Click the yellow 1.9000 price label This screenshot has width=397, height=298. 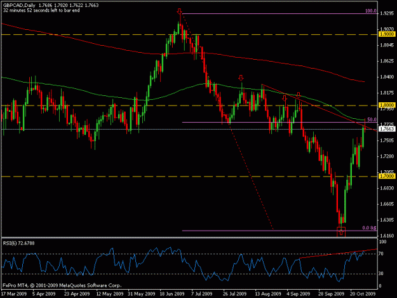point(387,34)
